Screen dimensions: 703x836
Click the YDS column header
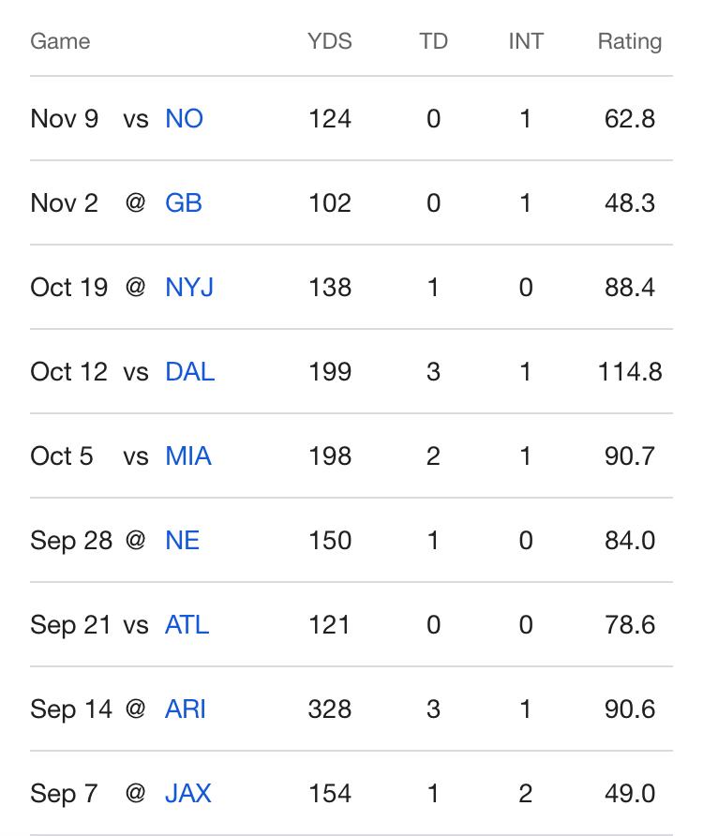330,41
